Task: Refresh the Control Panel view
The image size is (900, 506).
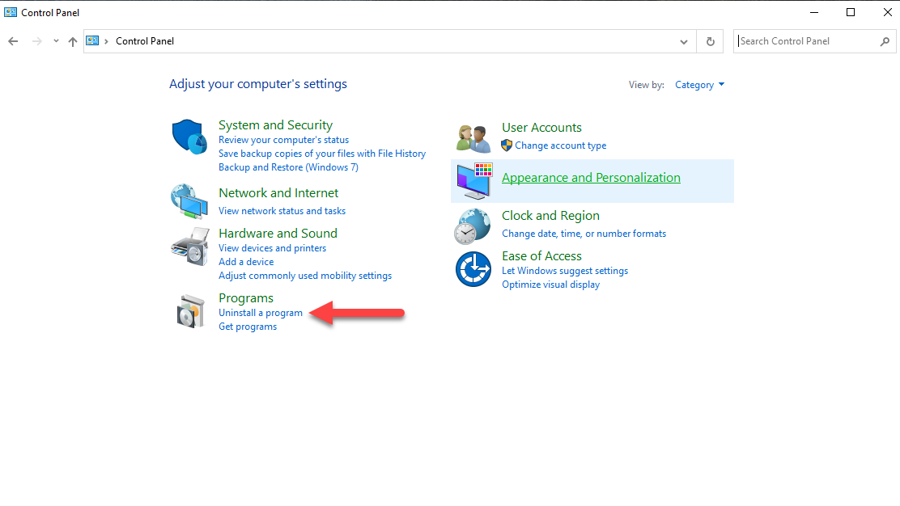Action: click(x=710, y=41)
